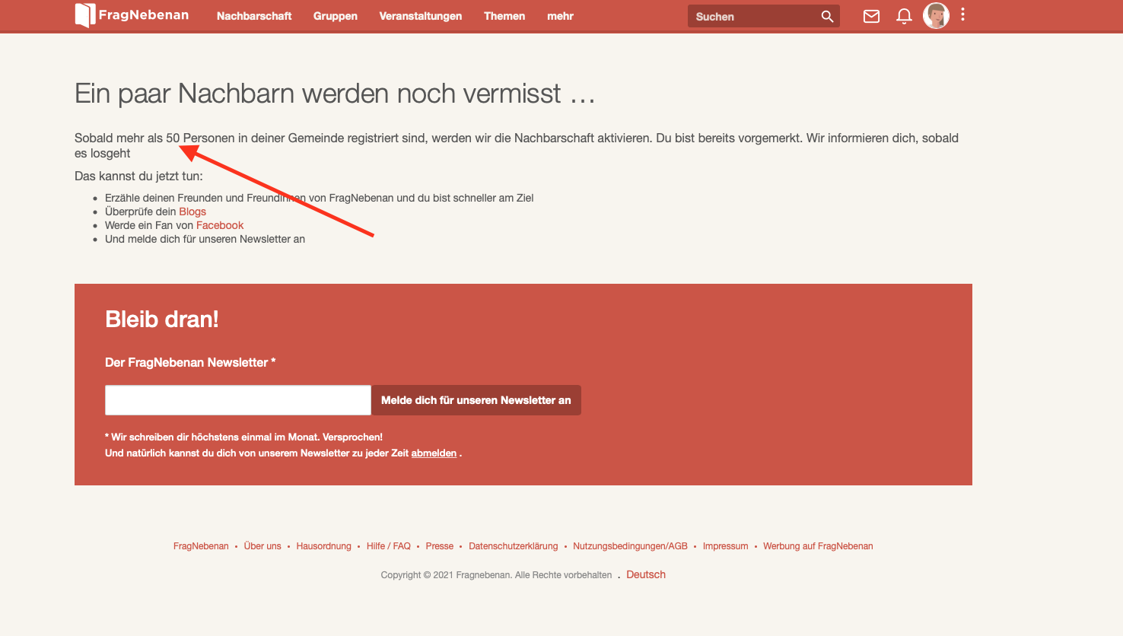Select Themen in the navigation bar
This screenshot has height=636, width=1123.
point(504,16)
